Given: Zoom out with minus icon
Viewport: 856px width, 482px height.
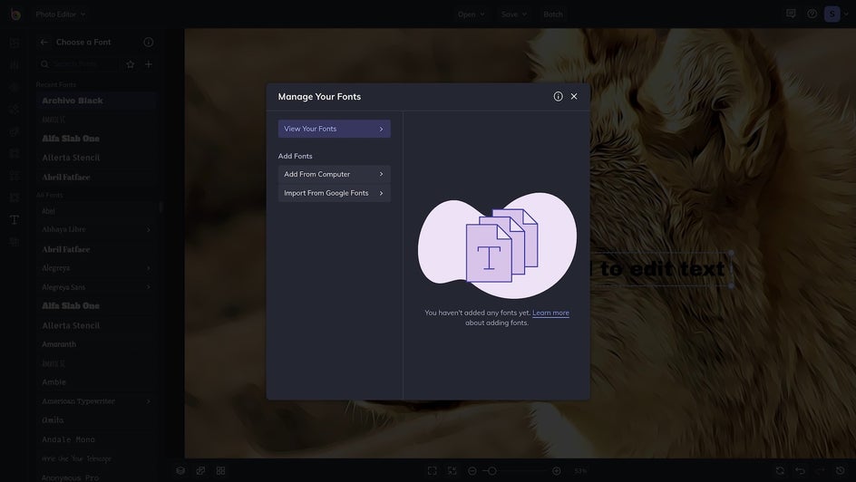Looking at the screenshot, I should point(472,470).
